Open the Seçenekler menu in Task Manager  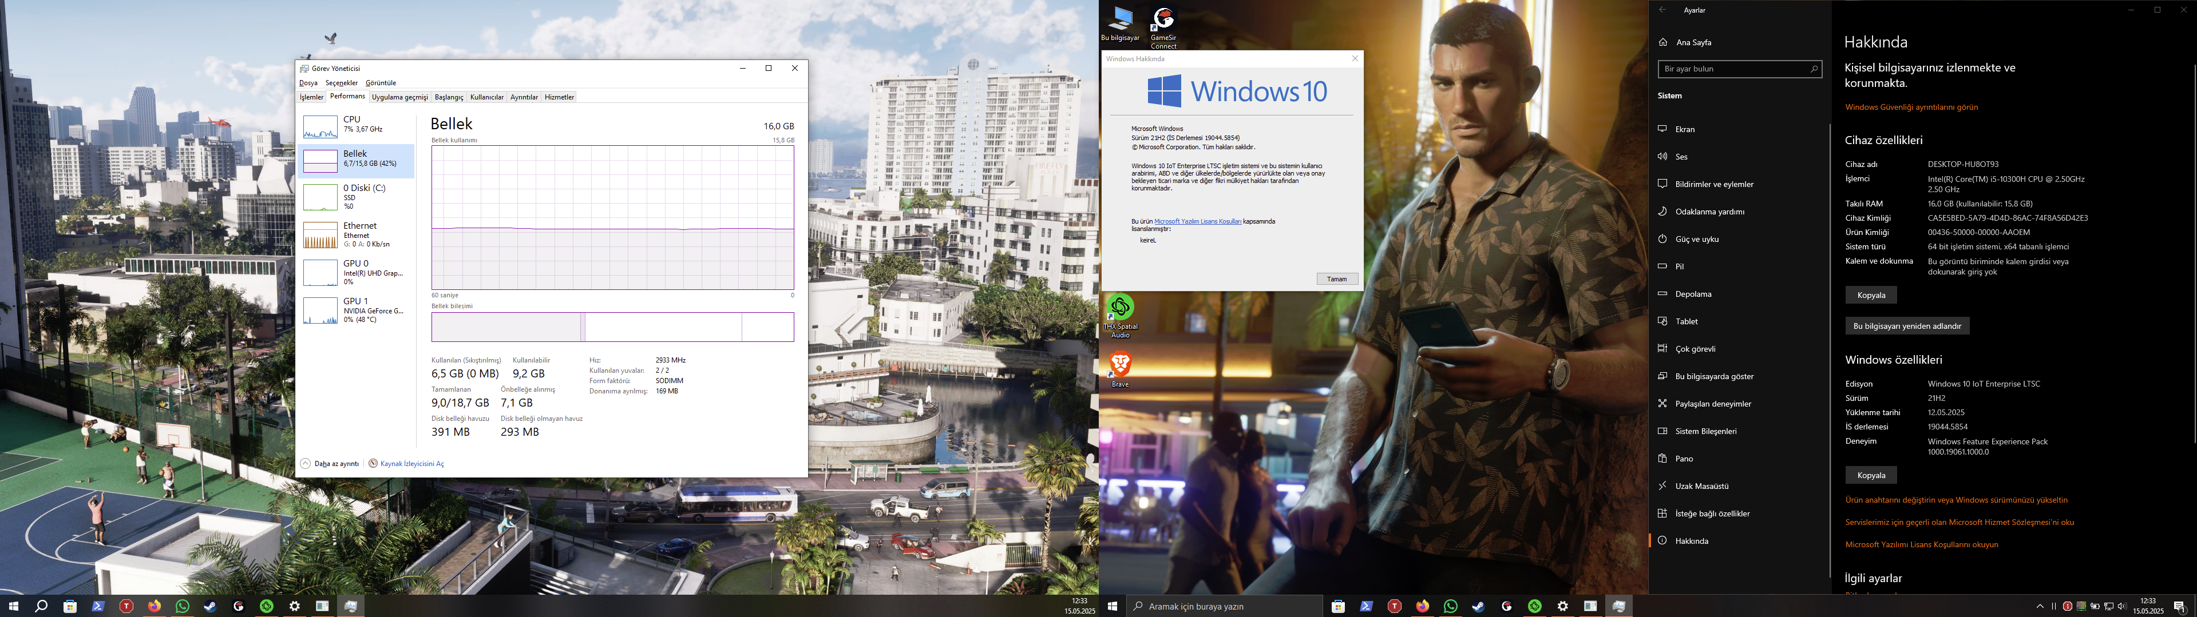click(x=341, y=83)
